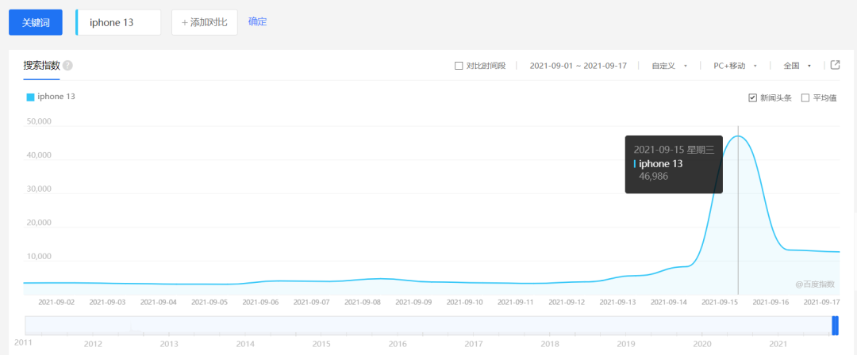Uncheck the 新闻头条 checkbox
Viewport: 857px width, 355px height.
pyautogui.click(x=752, y=97)
